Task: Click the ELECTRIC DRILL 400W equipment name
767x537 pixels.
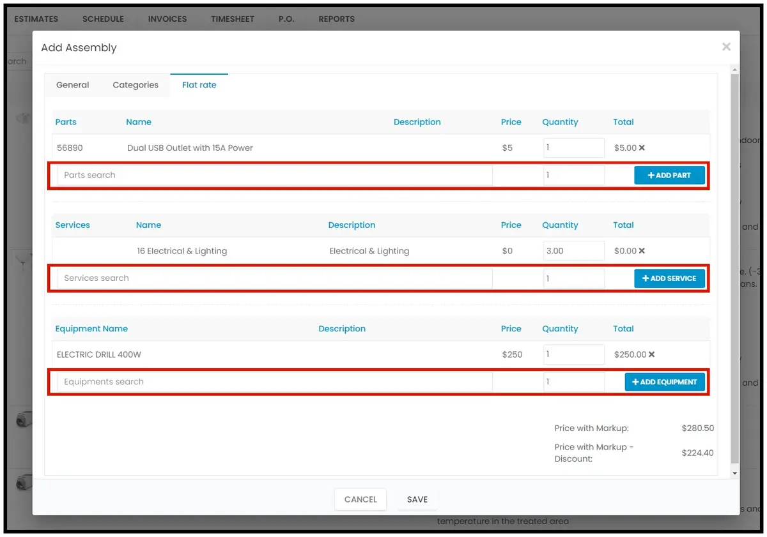Action: tap(99, 355)
